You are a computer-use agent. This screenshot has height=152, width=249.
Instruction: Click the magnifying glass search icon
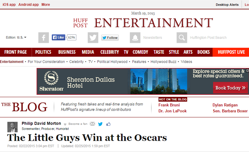182,38
